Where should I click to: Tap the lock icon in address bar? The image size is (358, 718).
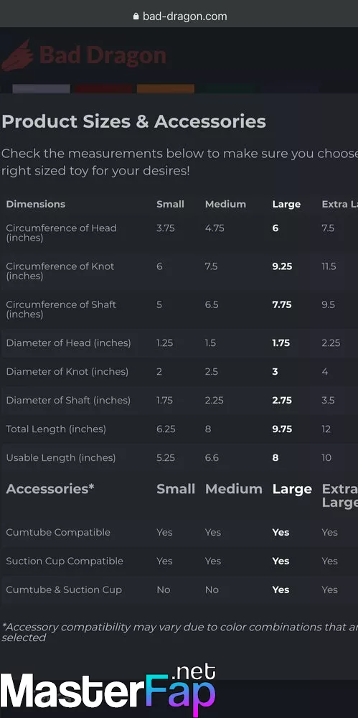[x=136, y=17]
